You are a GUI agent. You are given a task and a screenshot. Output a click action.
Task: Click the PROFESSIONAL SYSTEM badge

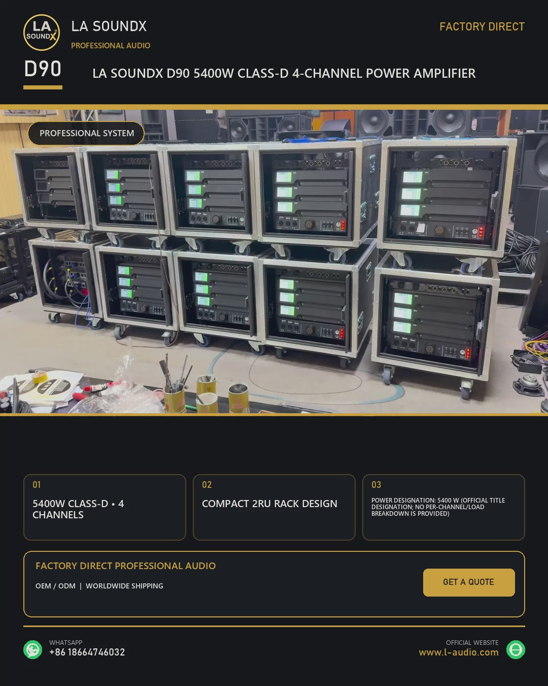[86, 133]
